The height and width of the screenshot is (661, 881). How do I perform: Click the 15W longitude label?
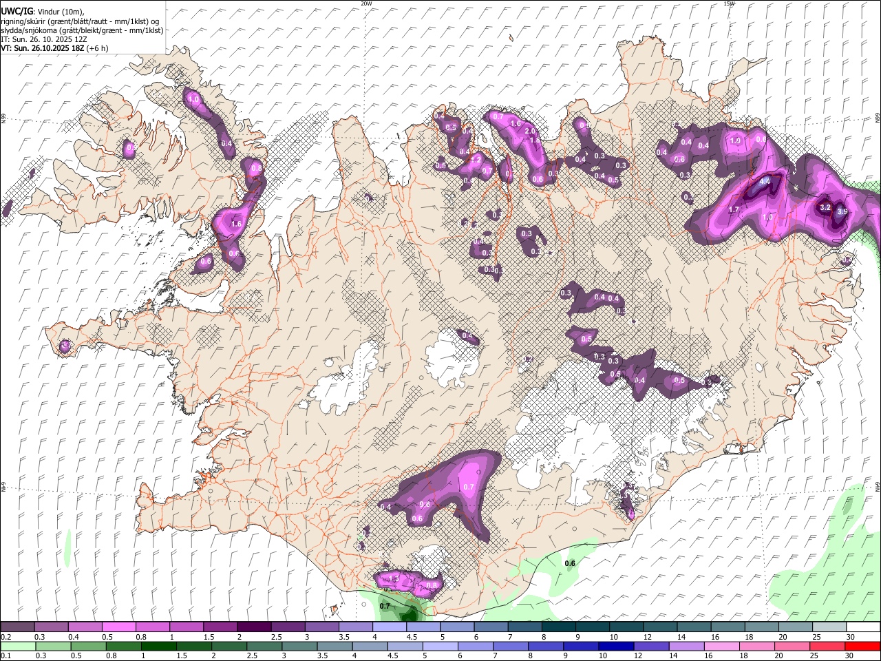(x=729, y=3)
